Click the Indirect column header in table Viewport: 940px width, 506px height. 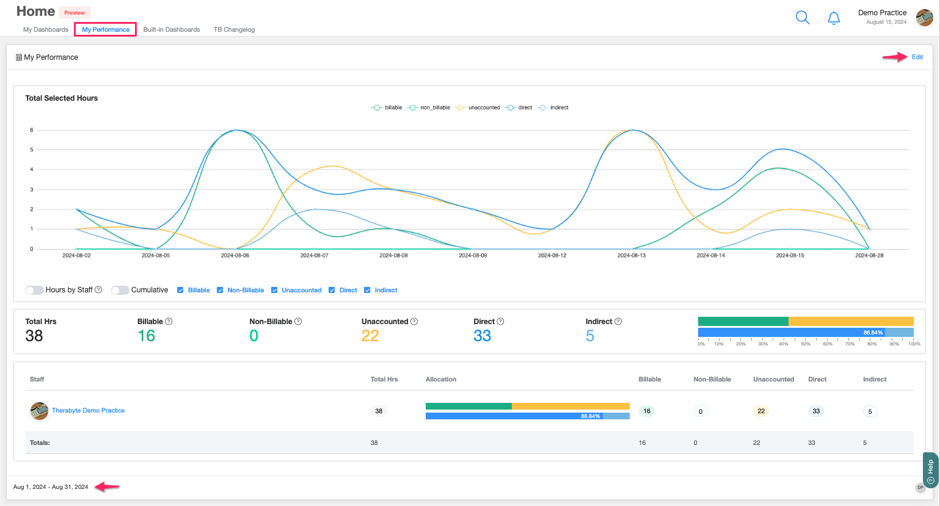(x=875, y=379)
